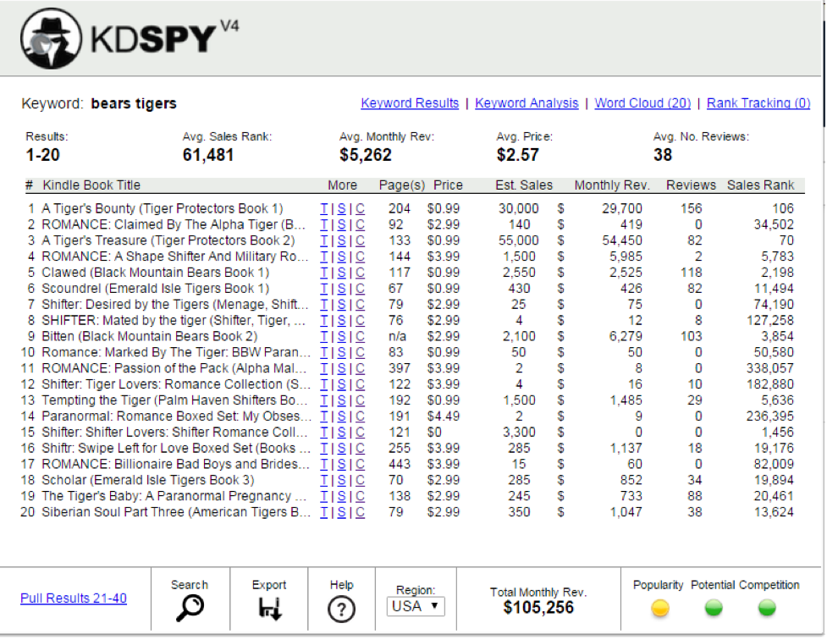Click the green Potential indicator light
Image resolution: width=827 pixels, height=640 pixels.
[714, 608]
